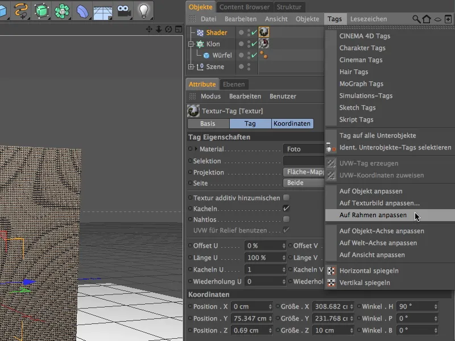
Task: Click the light bulb icon
Action: tap(144, 11)
